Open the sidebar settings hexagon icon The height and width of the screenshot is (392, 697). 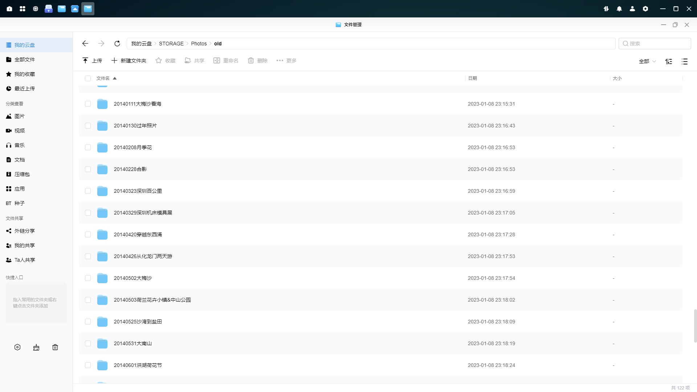click(17, 347)
